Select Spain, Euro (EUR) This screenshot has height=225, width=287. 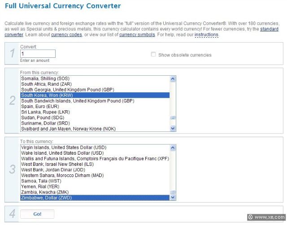(x=95, y=107)
